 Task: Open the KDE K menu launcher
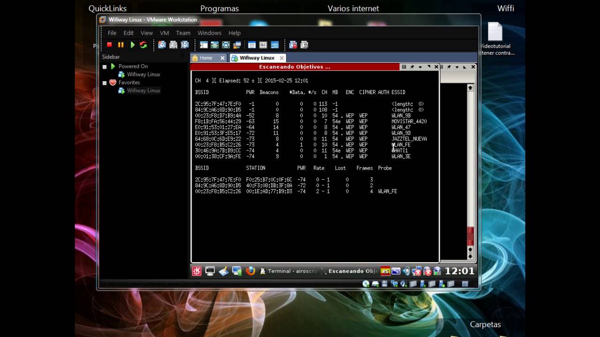tap(197, 271)
